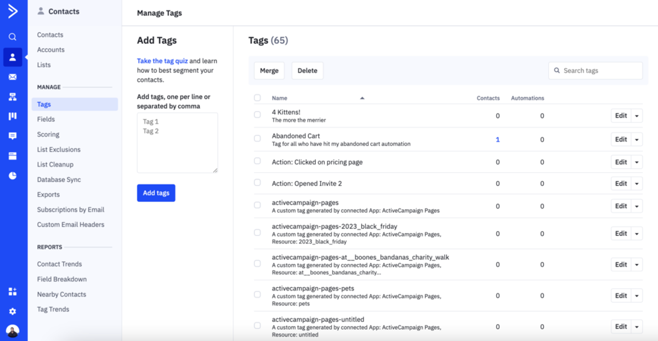Image resolution: width=658 pixels, height=341 pixels.
Task: Open the reports pie chart icon
Action: pyautogui.click(x=13, y=176)
